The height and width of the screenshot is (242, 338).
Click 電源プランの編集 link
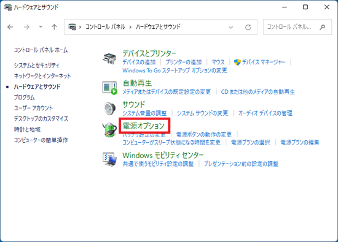300,142
